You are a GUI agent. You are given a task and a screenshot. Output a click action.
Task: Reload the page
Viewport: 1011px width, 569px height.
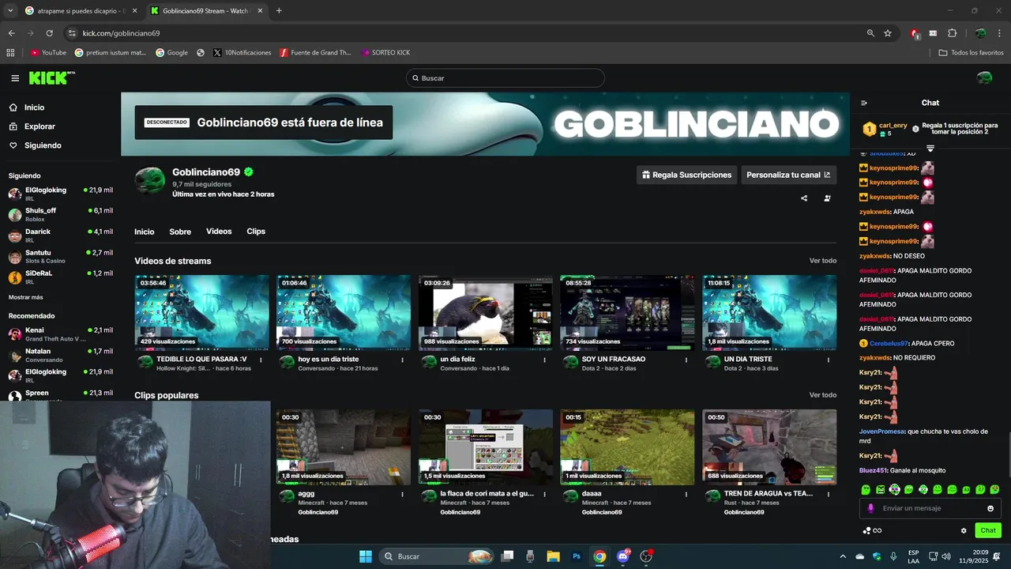point(49,33)
